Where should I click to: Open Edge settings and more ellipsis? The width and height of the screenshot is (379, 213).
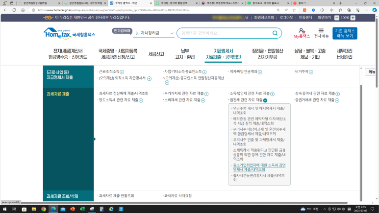click(x=366, y=10)
